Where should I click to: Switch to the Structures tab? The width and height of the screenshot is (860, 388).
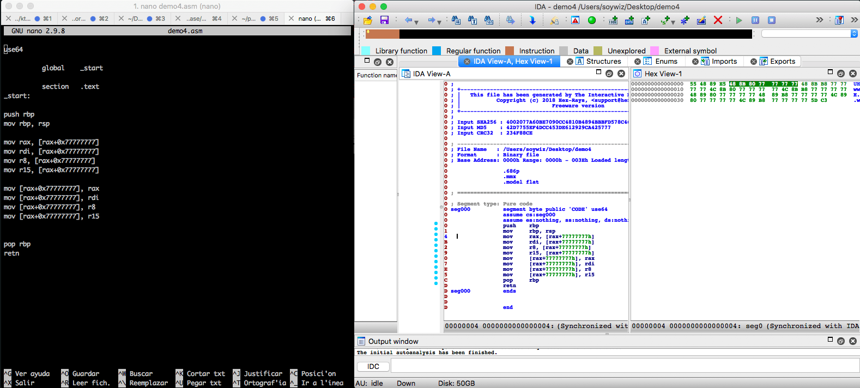tap(603, 62)
